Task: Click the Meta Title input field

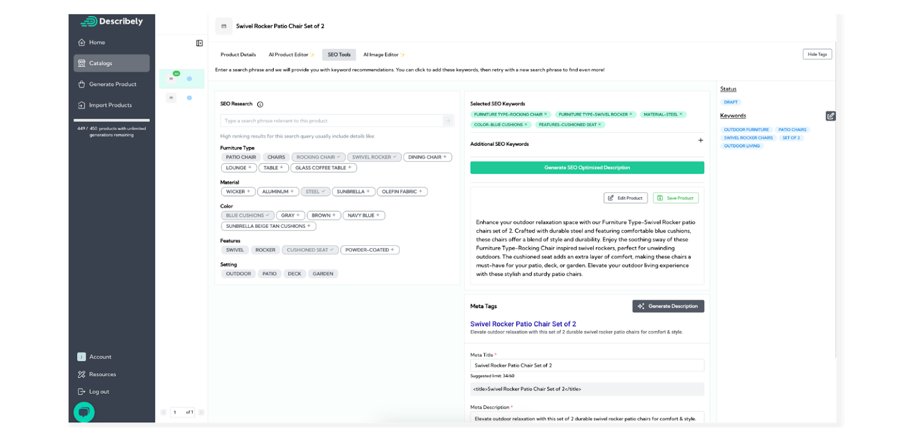Action: 587,366
